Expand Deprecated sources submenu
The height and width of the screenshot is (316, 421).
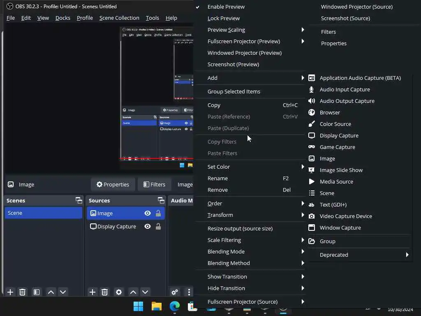(x=360, y=255)
